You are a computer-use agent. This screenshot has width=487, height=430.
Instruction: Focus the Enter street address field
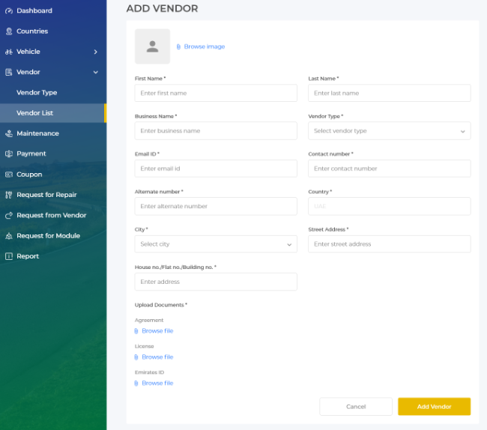click(x=390, y=244)
